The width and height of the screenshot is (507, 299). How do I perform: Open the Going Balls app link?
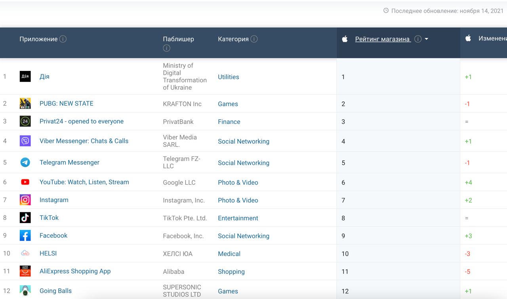coord(55,291)
